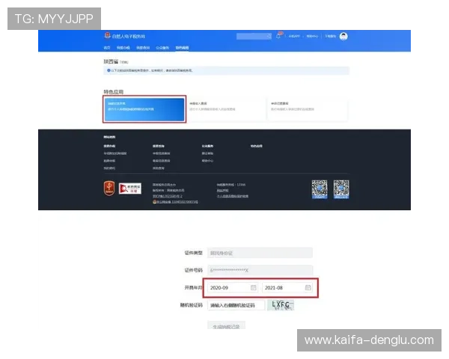Click the search box in the blue header
Screen dimensions: 449x359
tap(254, 36)
